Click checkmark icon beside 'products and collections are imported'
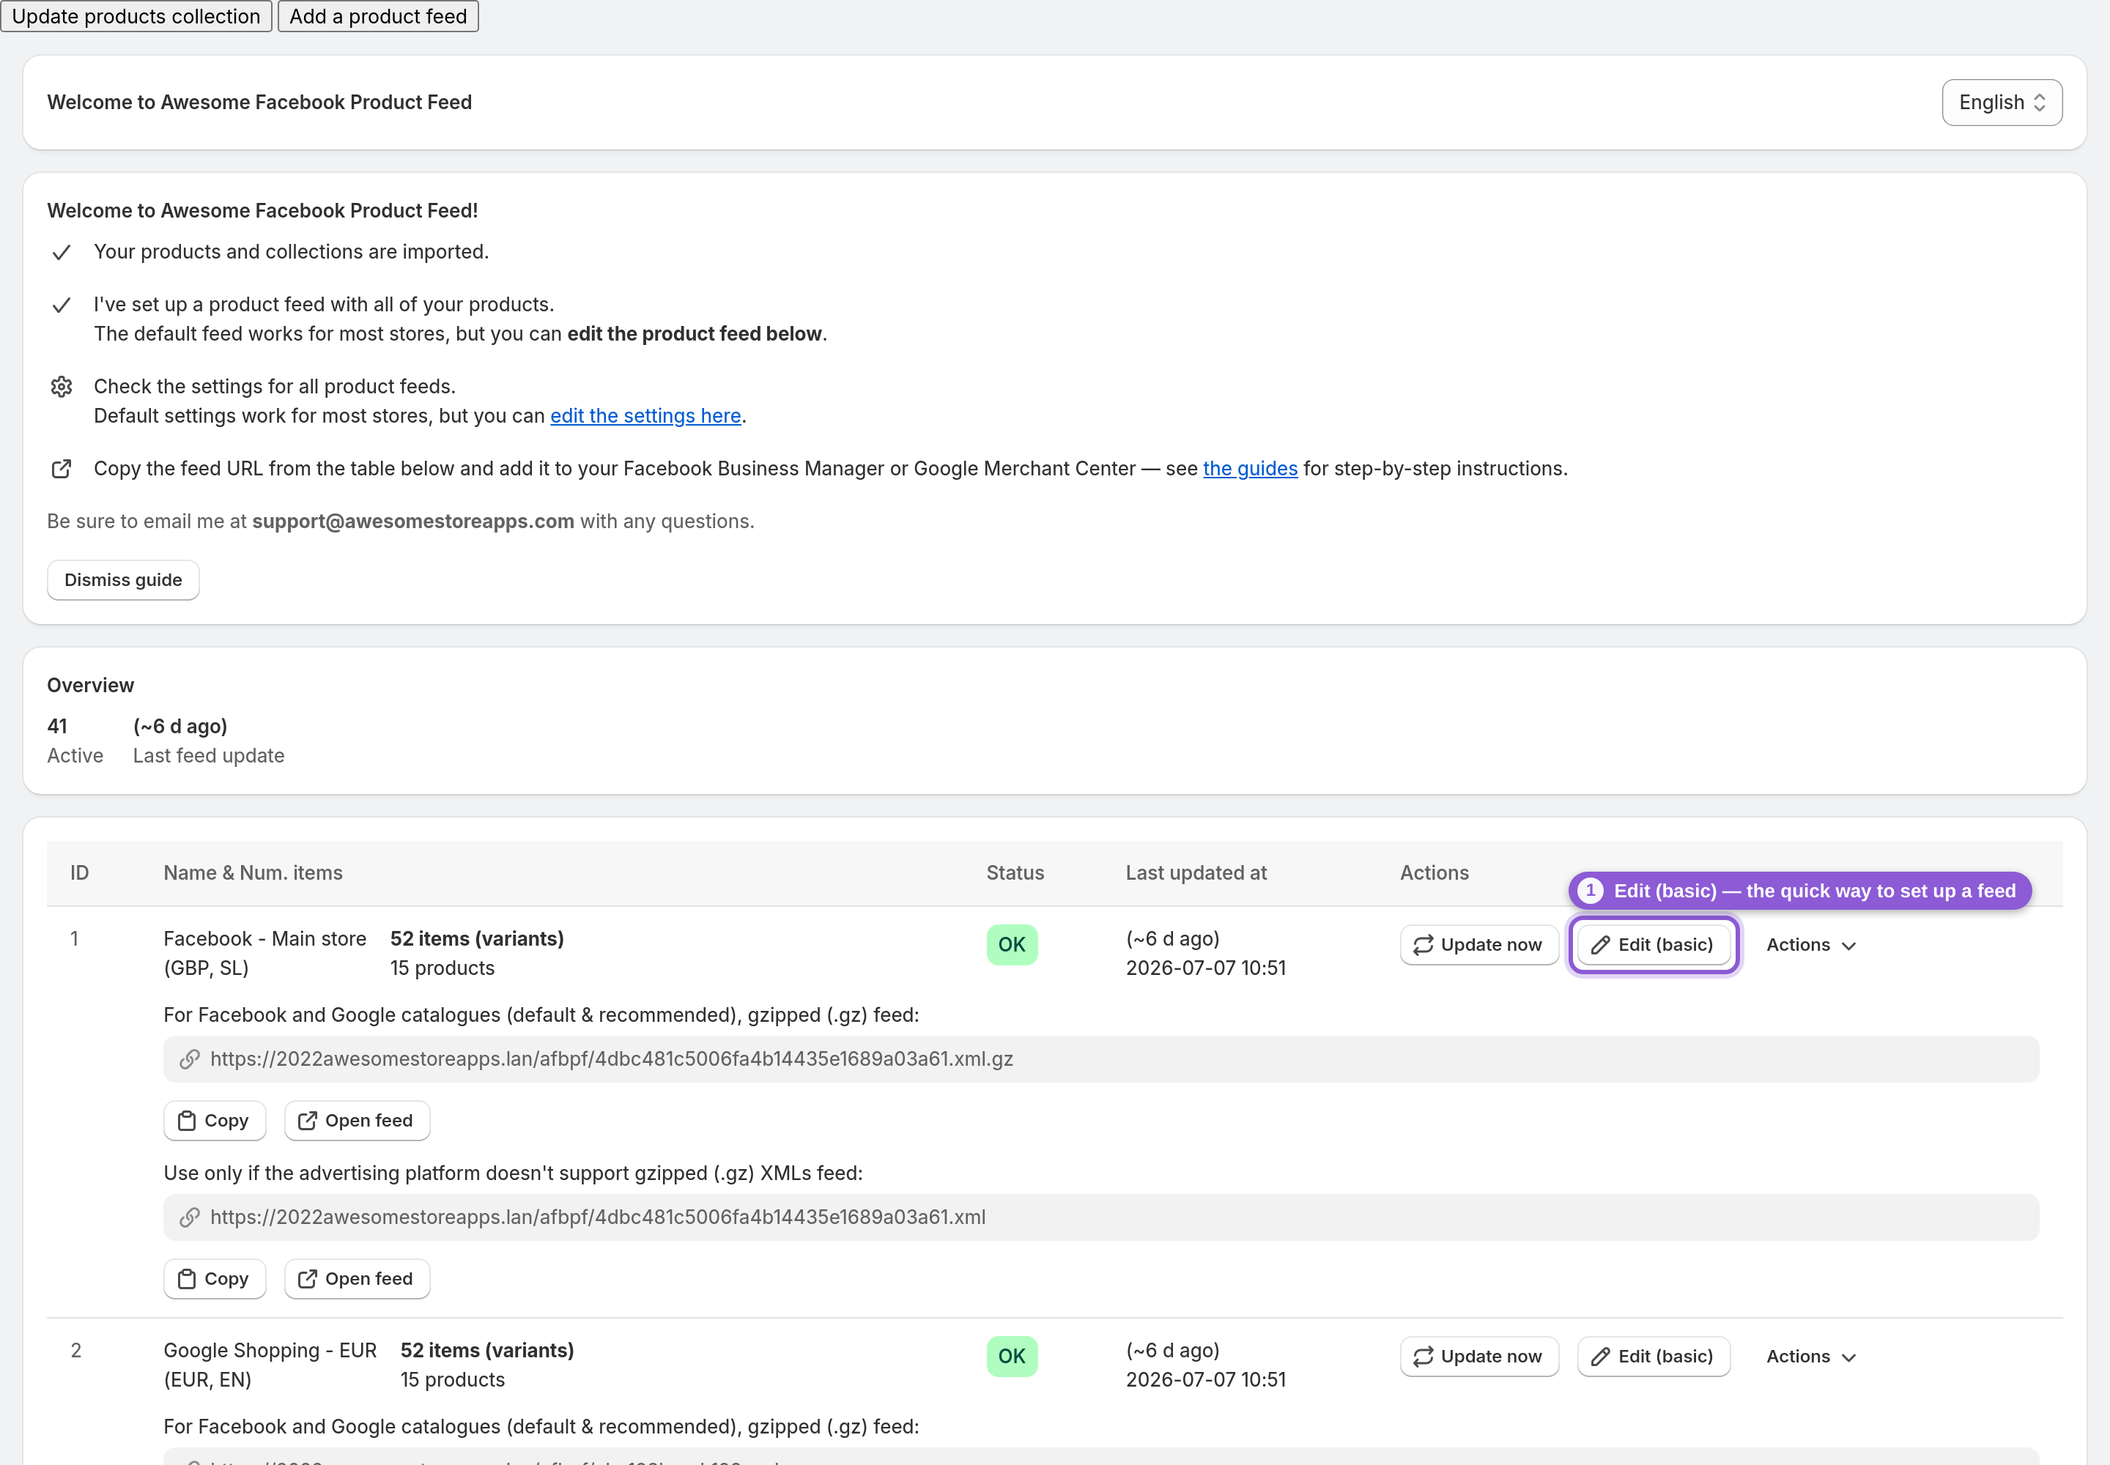This screenshot has width=2110, height=1465. [x=62, y=253]
